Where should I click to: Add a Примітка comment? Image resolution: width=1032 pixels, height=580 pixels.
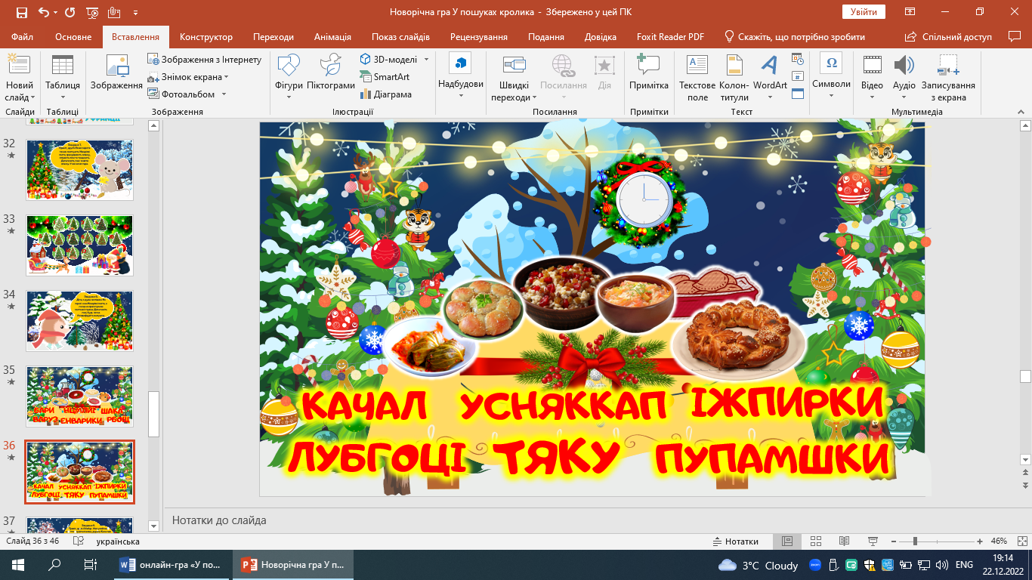pyautogui.click(x=649, y=73)
